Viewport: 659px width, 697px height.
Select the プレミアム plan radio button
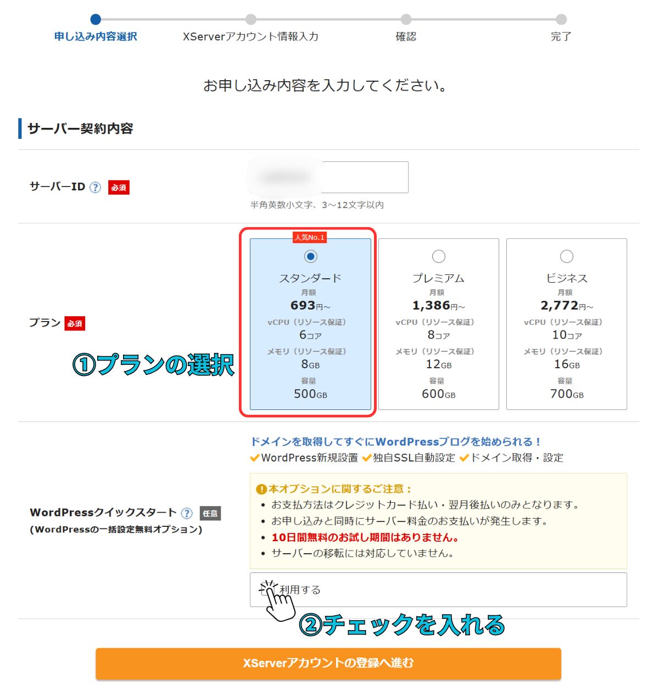(x=439, y=256)
